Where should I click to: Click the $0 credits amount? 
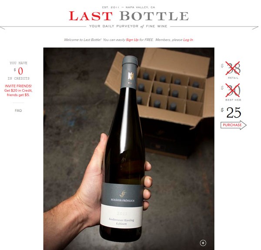[19, 71]
